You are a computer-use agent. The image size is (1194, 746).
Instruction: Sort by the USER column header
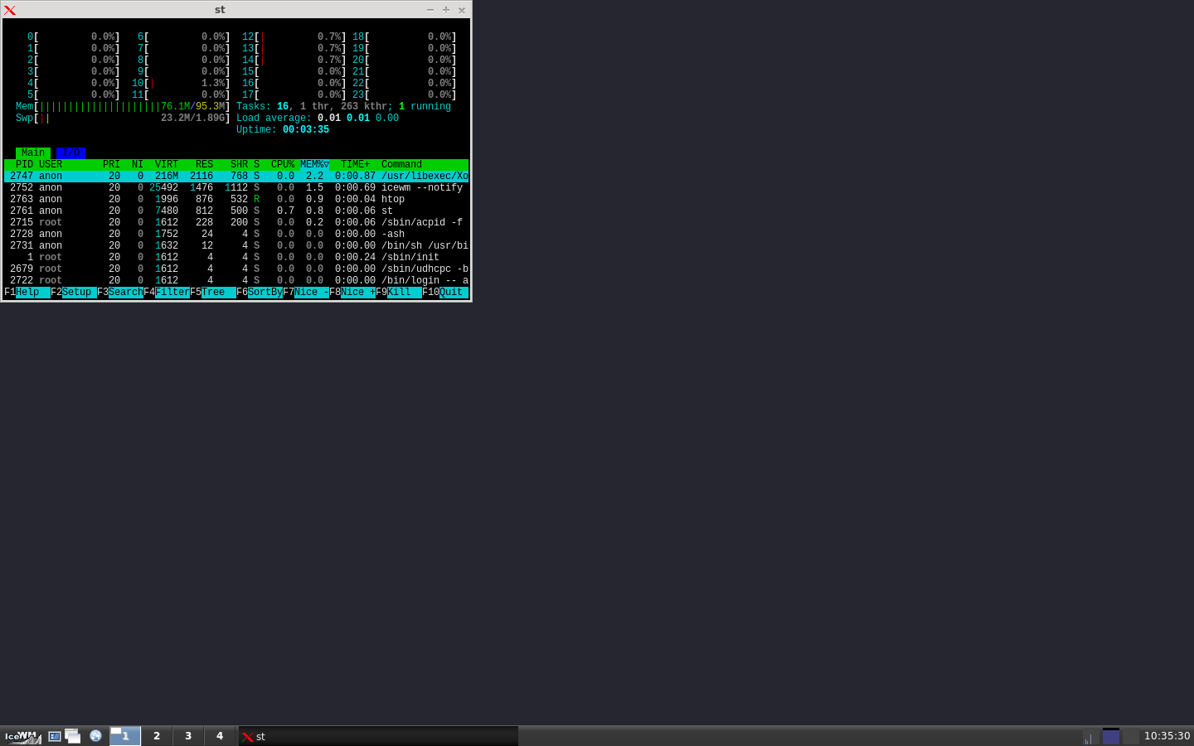(51, 165)
